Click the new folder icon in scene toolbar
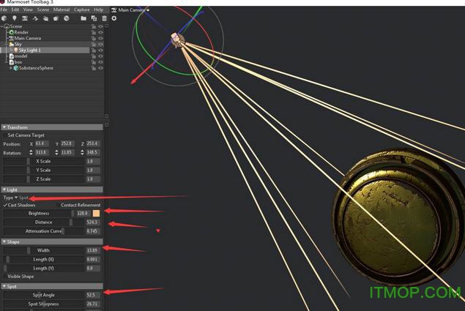 (x=83, y=18)
